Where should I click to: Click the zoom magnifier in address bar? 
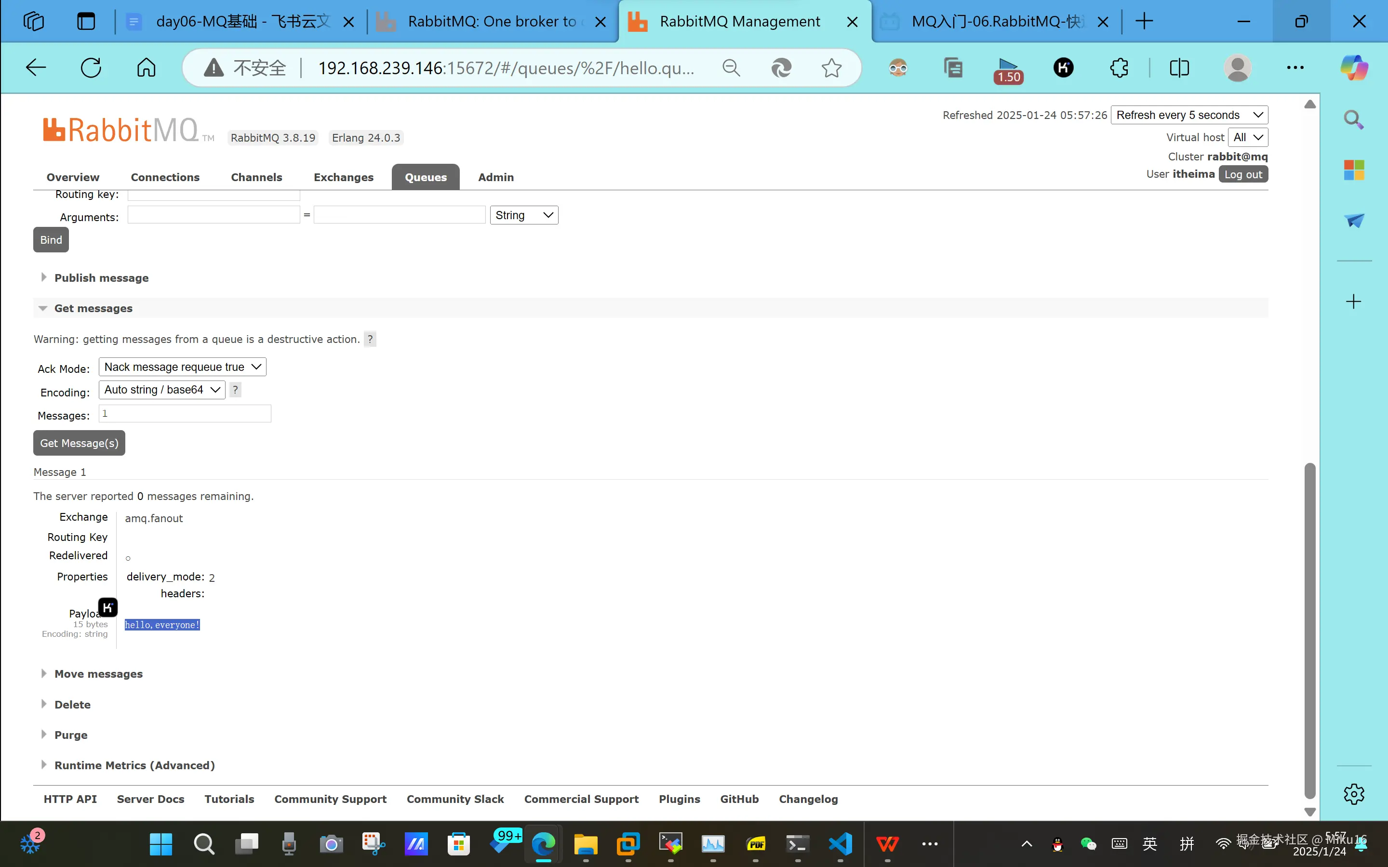pos(731,67)
